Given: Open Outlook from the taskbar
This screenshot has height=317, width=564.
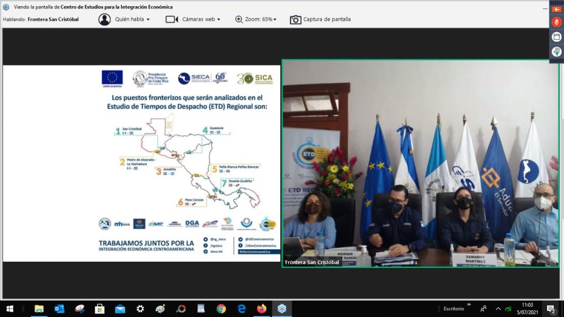Looking at the screenshot, I should point(59,309).
